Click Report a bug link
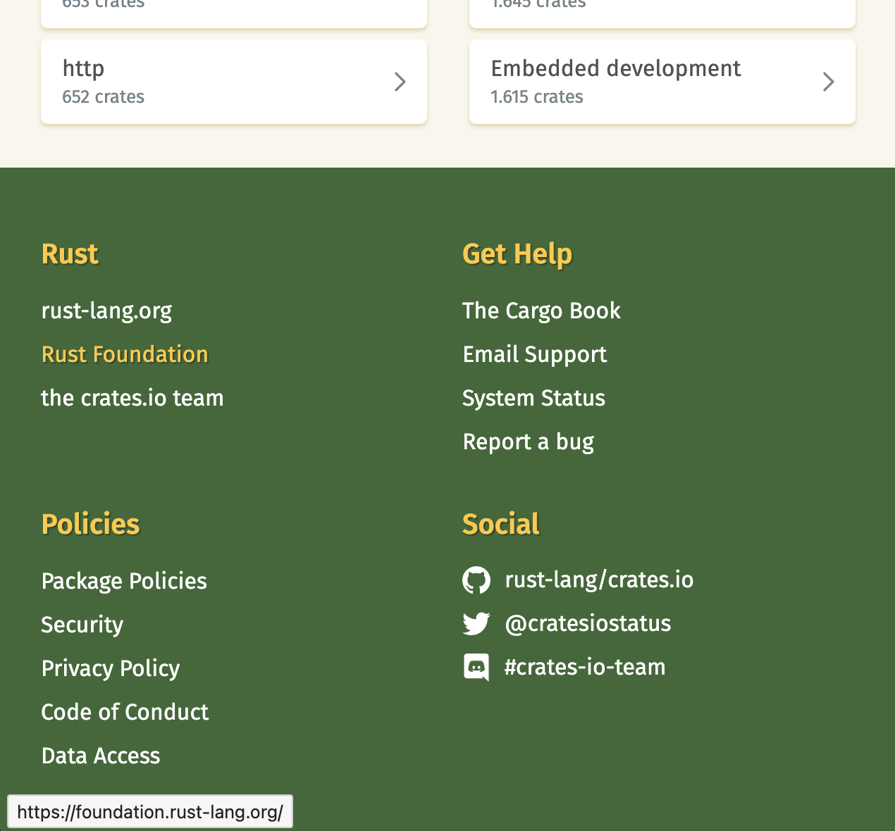Viewport: 895px width, 831px height. (528, 442)
